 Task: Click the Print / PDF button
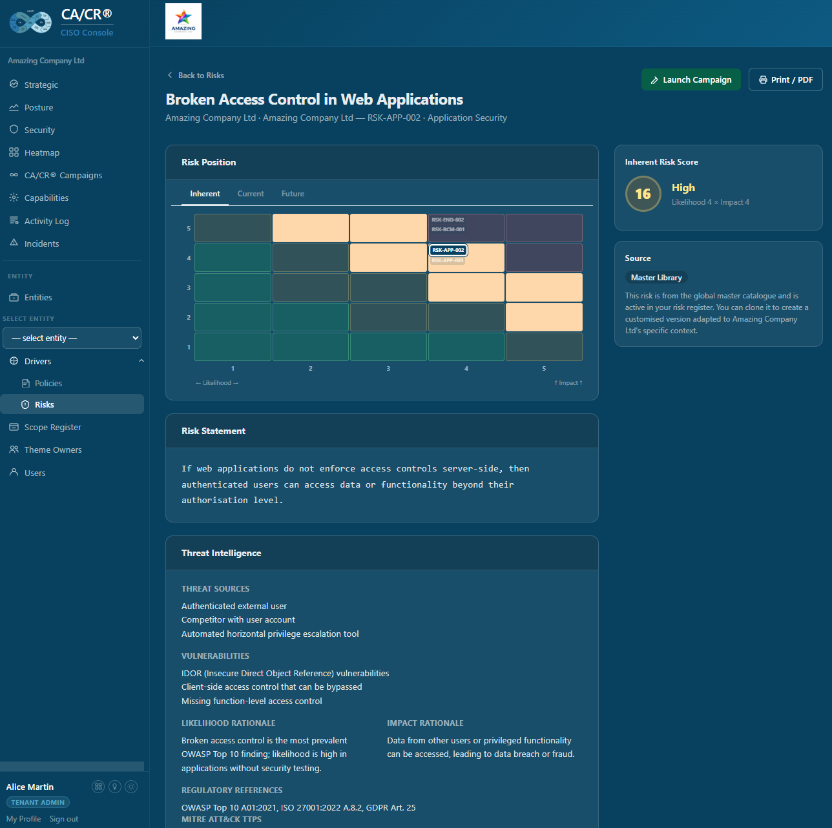(785, 79)
